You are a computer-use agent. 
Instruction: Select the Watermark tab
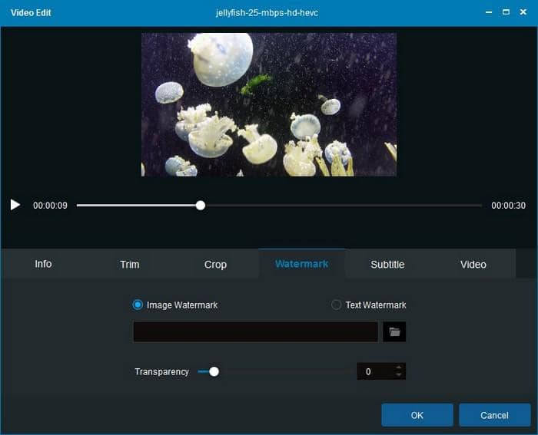click(x=301, y=264)
